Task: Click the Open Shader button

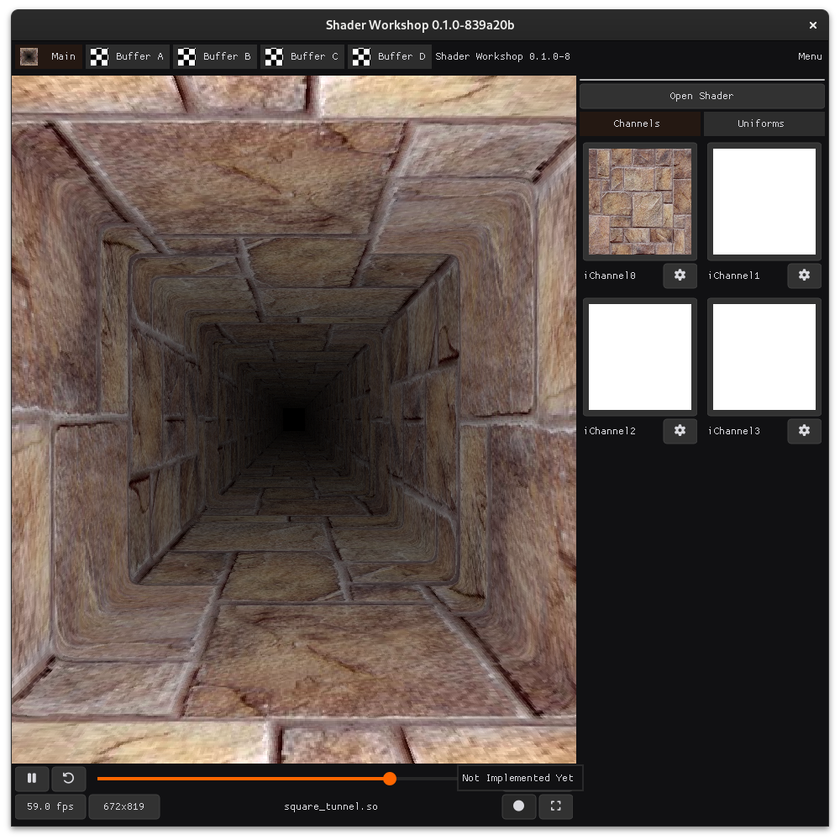Action: click(701, 96)
